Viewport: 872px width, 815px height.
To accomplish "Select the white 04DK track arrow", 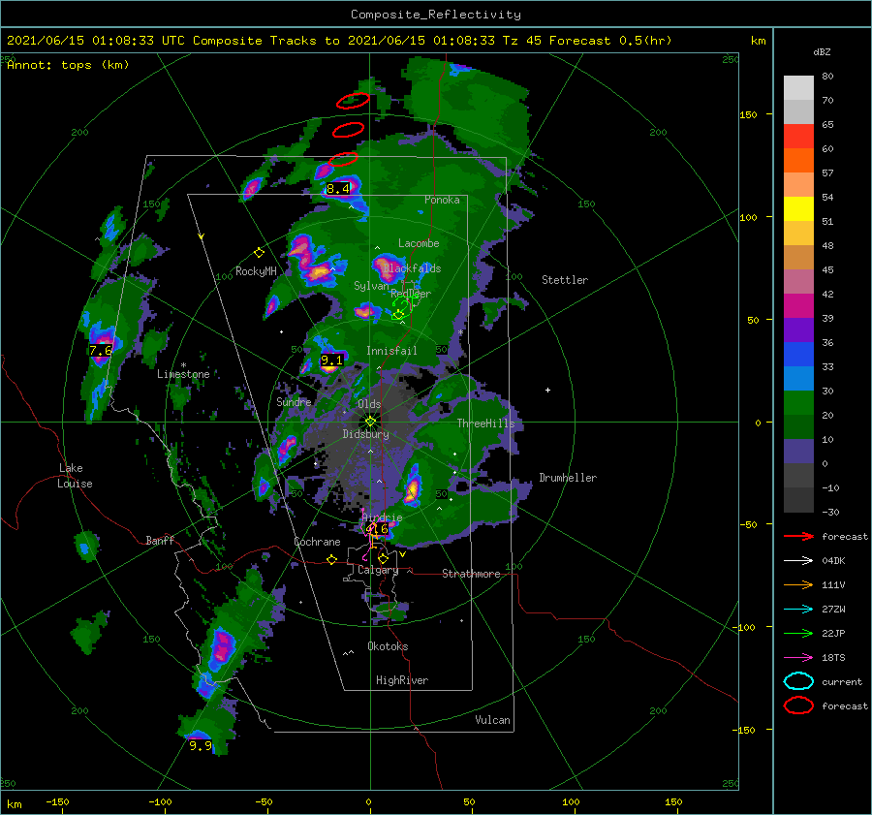I will tap(798, 561).
